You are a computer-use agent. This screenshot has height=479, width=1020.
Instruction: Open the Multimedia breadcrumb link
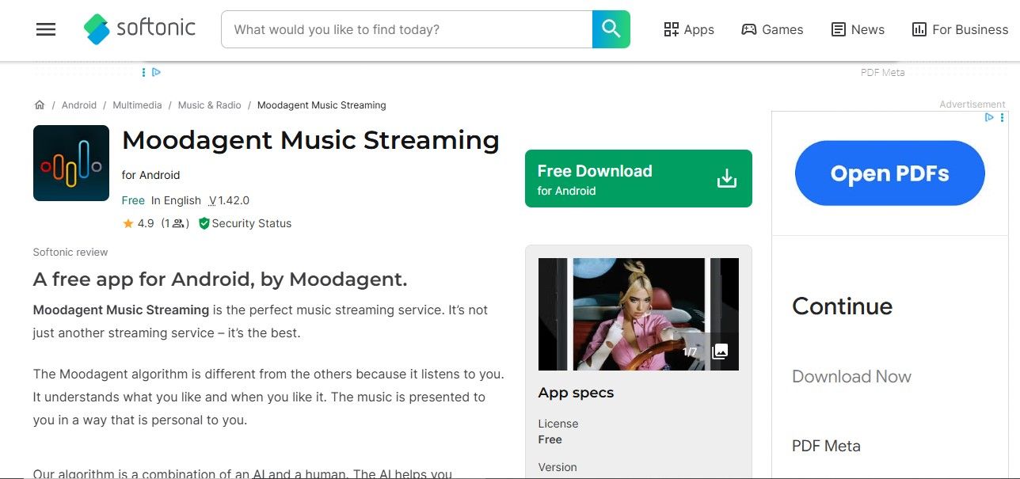[x=137, y=105]
